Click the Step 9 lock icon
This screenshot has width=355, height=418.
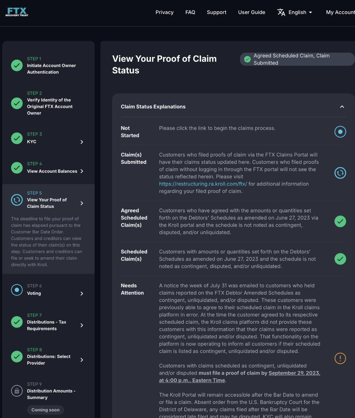click(x=17, y=391)
